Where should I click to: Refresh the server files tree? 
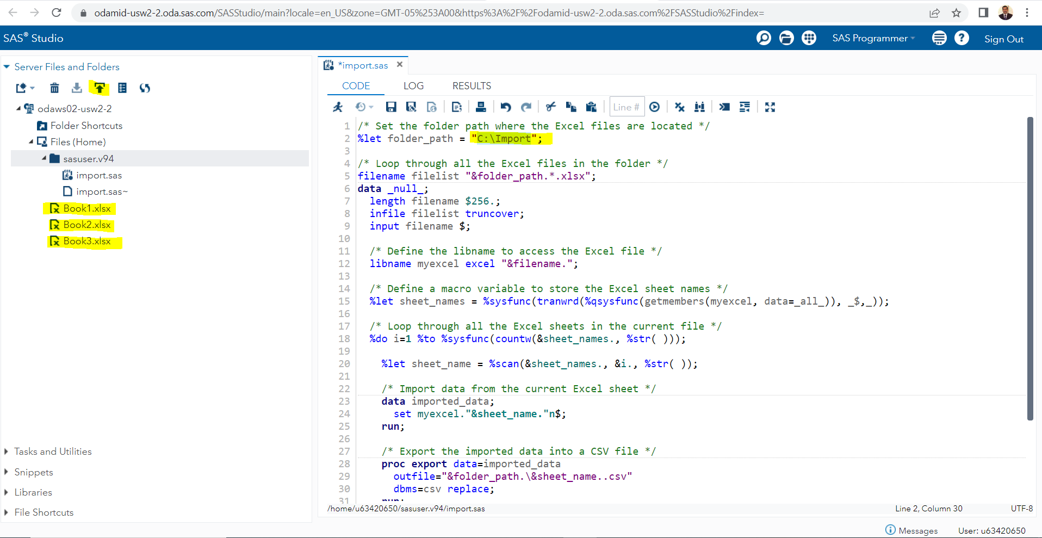pos(145,88)
